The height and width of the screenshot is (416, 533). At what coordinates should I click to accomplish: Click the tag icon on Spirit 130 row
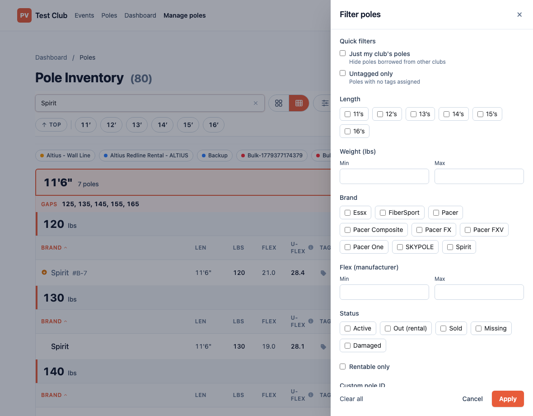(323, 347)
